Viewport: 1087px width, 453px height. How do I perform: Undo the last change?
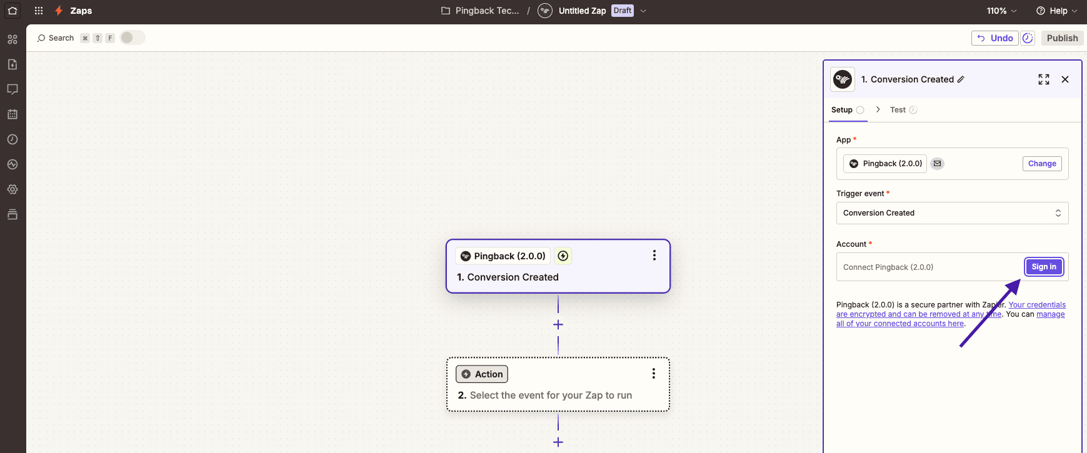pyautogui.click(x=995, y=38)
